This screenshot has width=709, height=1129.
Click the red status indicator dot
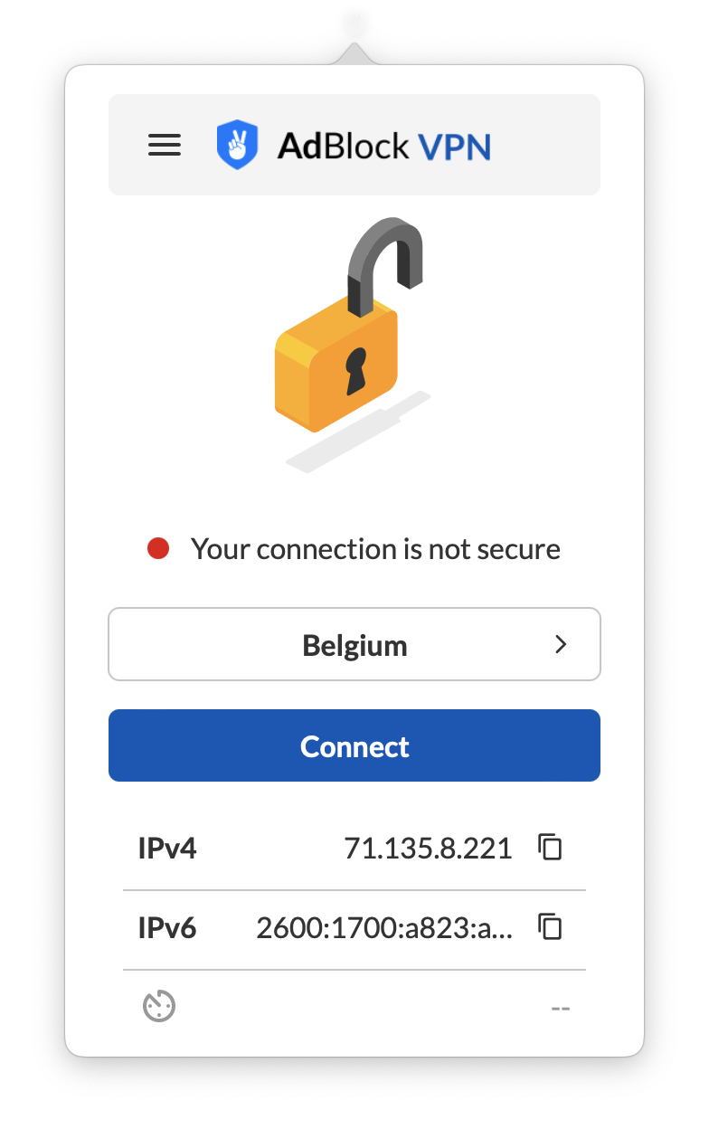point(158,548)
